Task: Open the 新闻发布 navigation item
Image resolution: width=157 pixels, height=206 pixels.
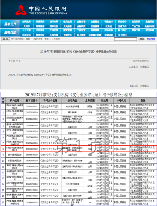Action: click(26, 22)
